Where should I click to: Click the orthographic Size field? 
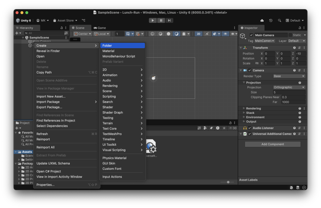point(289,92)
